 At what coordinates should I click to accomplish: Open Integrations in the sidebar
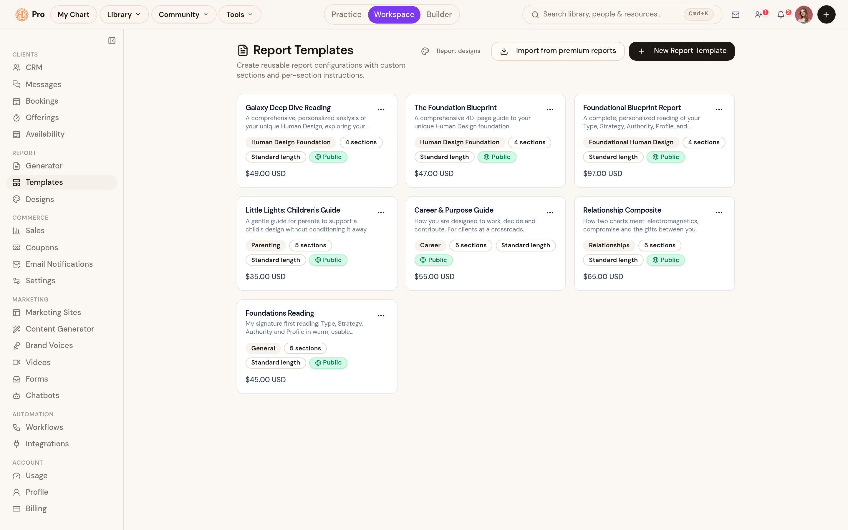(x=62, y=444)
